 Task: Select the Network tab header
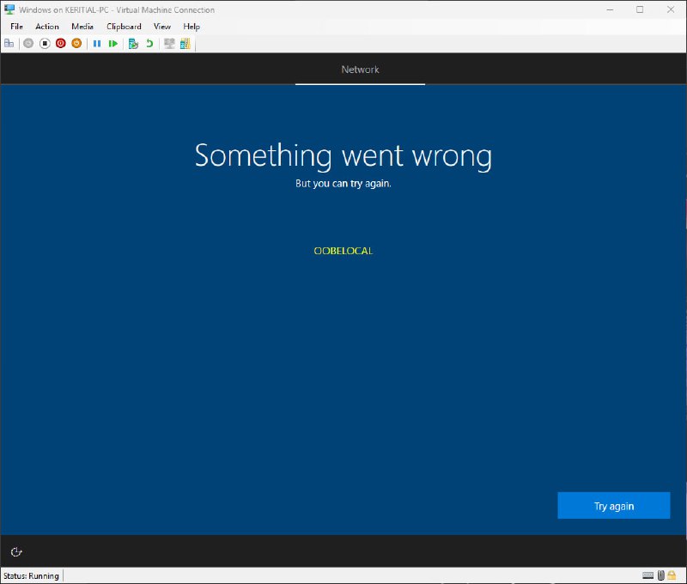pyautogui.click(x=360, y=70)
